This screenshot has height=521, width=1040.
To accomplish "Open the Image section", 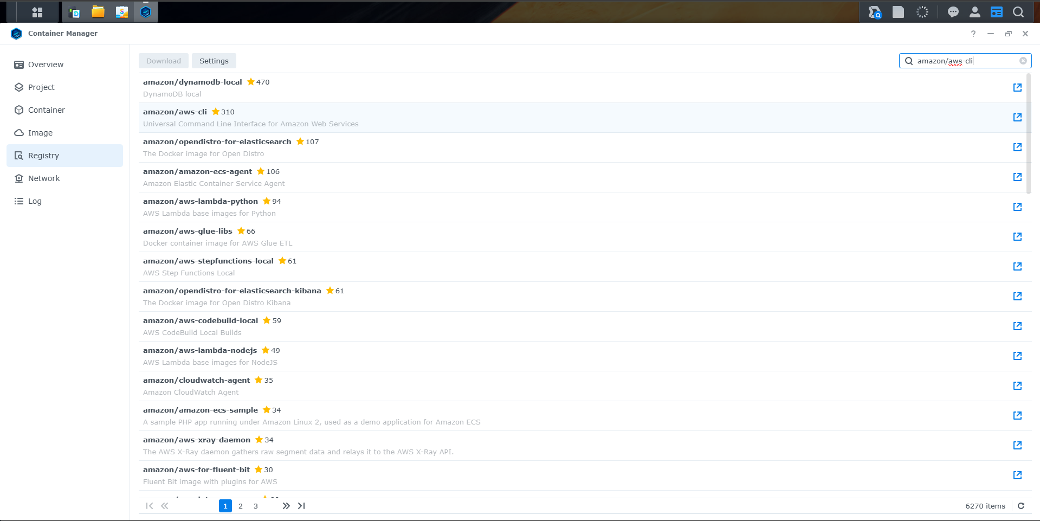I will [65, 133].
